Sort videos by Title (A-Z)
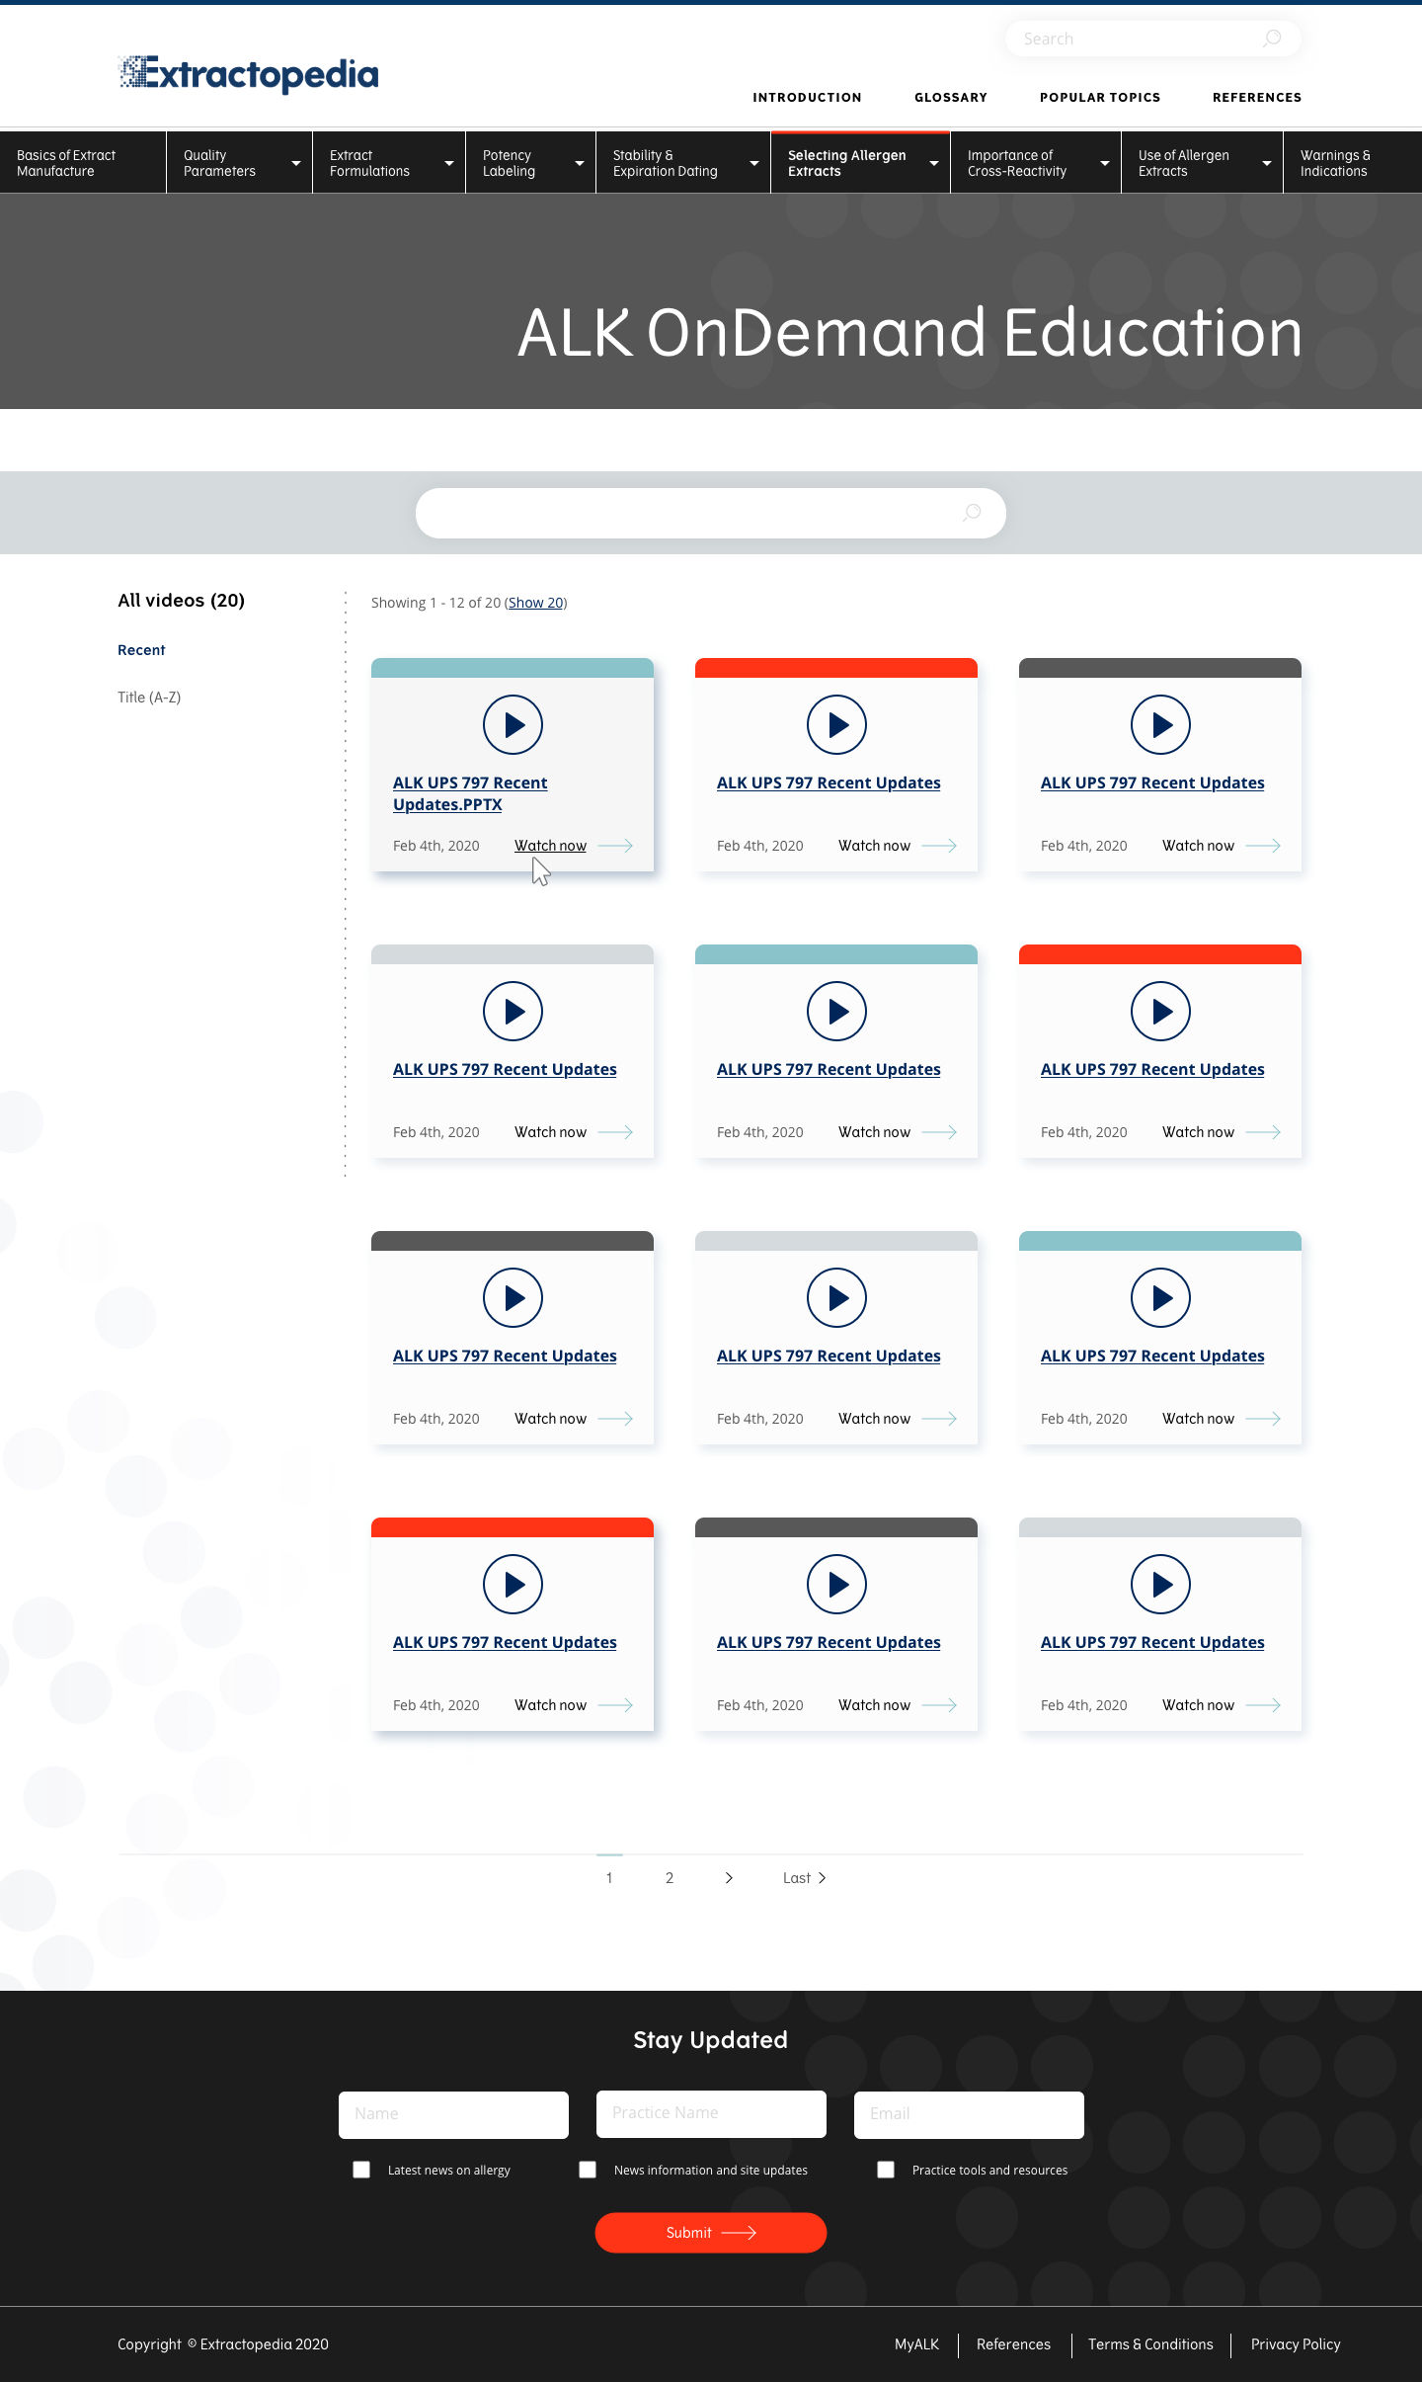 tap(149, 698)
